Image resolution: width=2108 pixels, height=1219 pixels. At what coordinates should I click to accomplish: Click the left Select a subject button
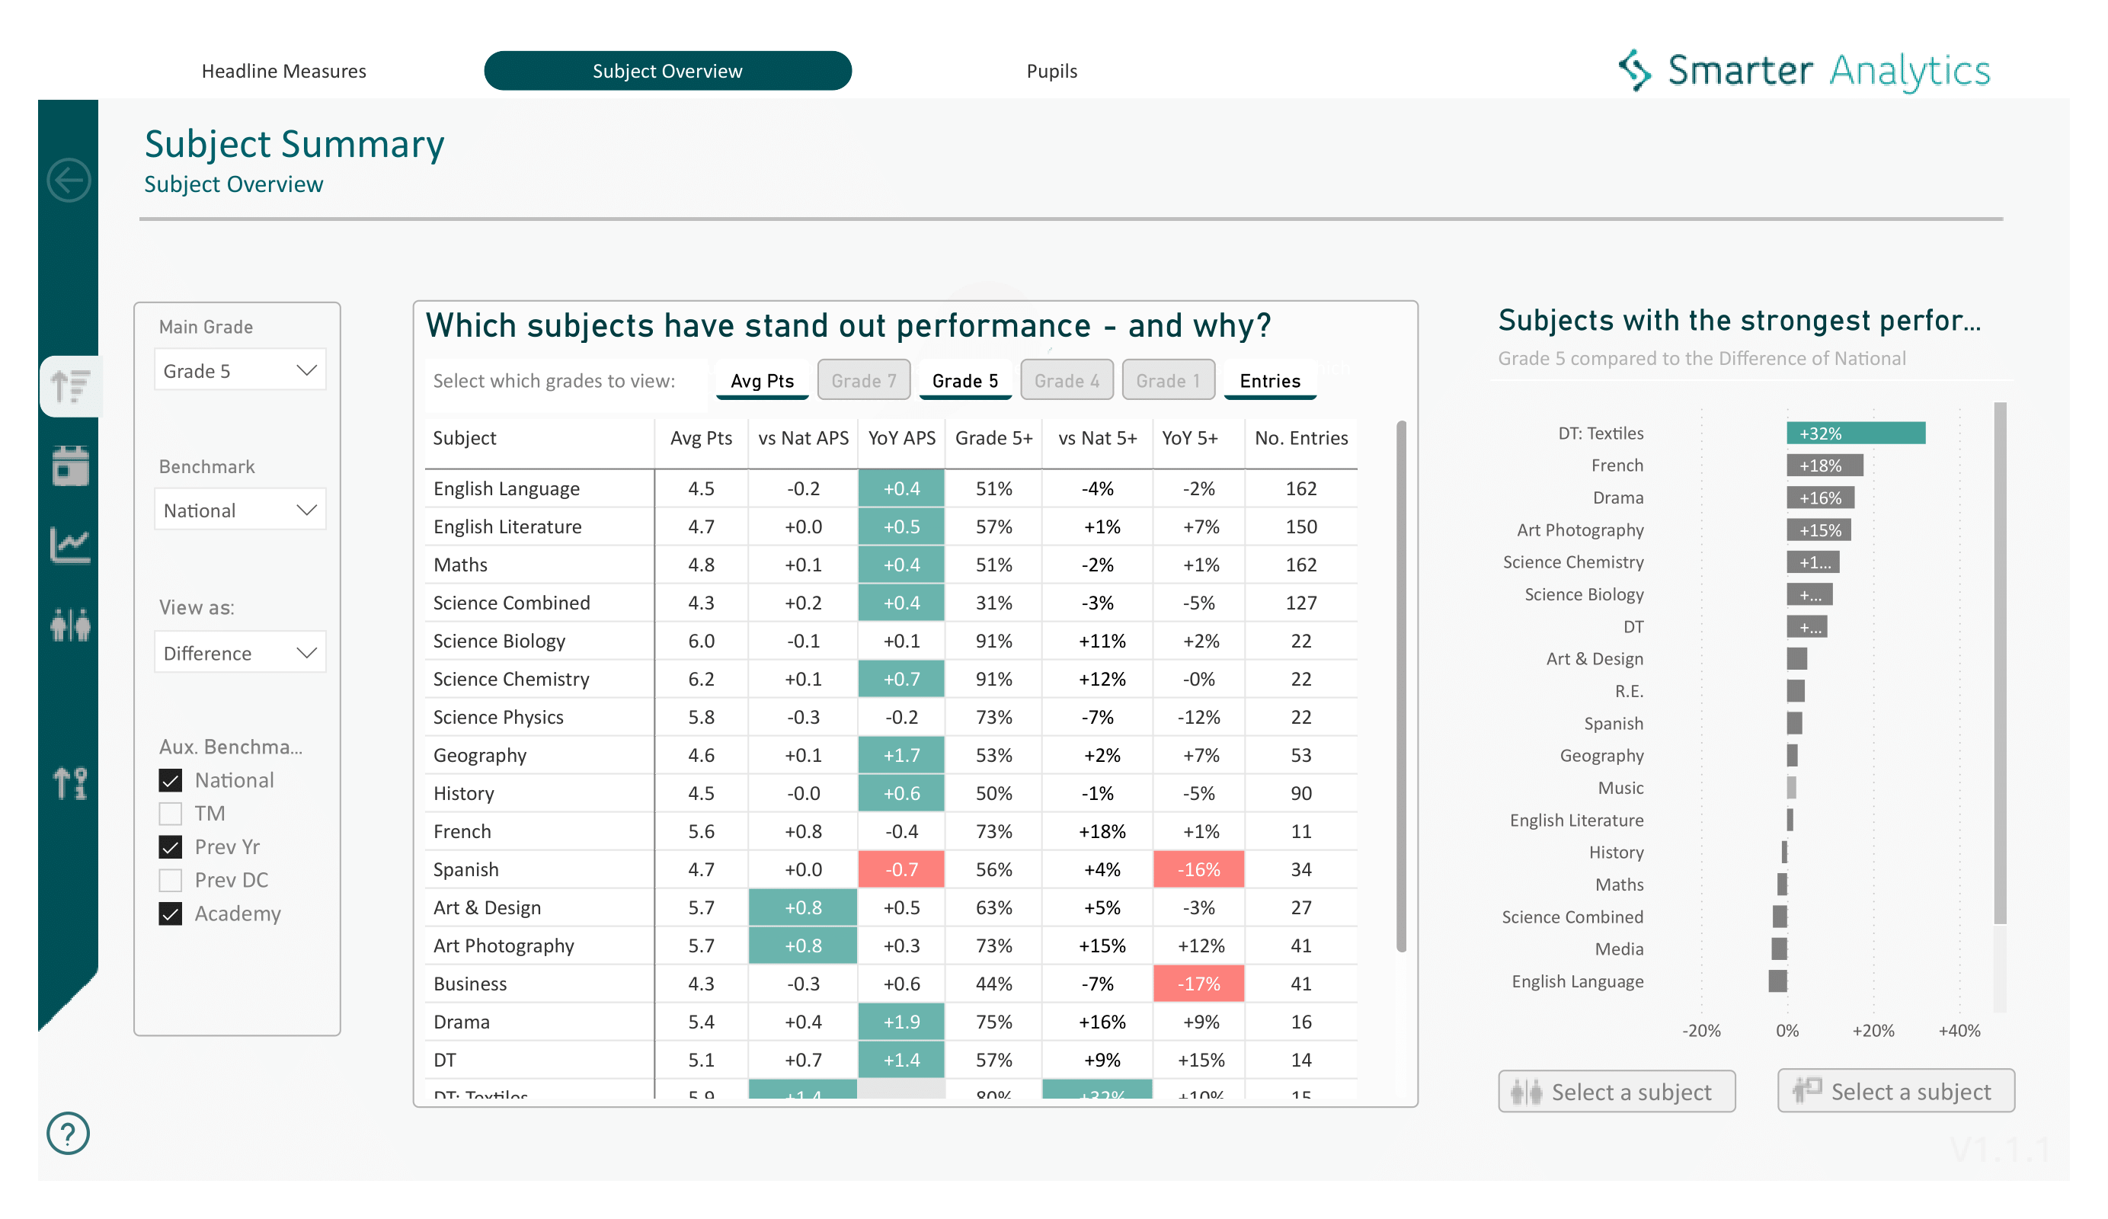tap(1616, 1091)
